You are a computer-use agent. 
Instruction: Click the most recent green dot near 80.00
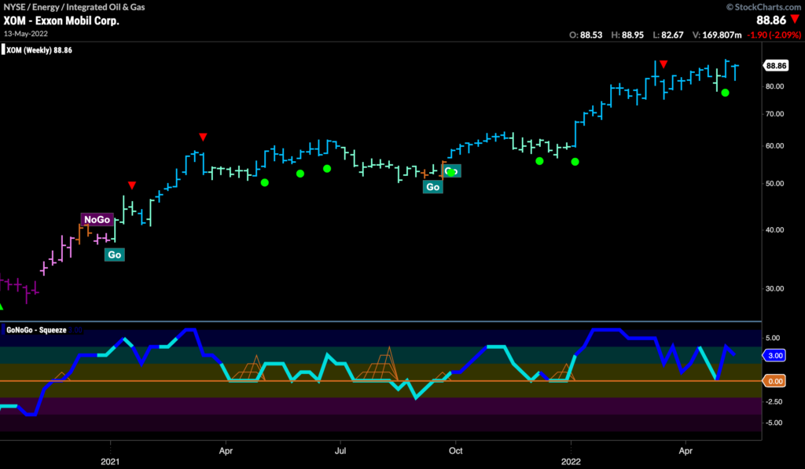pos(725,93)
